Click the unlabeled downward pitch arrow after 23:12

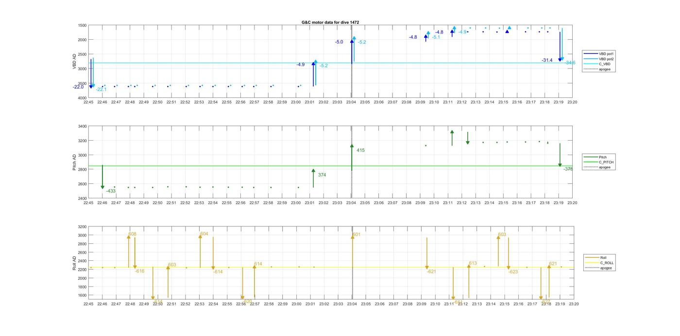(x=468, y=138)
